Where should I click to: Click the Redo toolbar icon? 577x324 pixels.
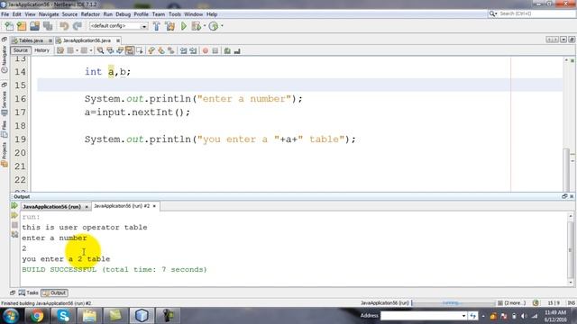coord(77,26)
